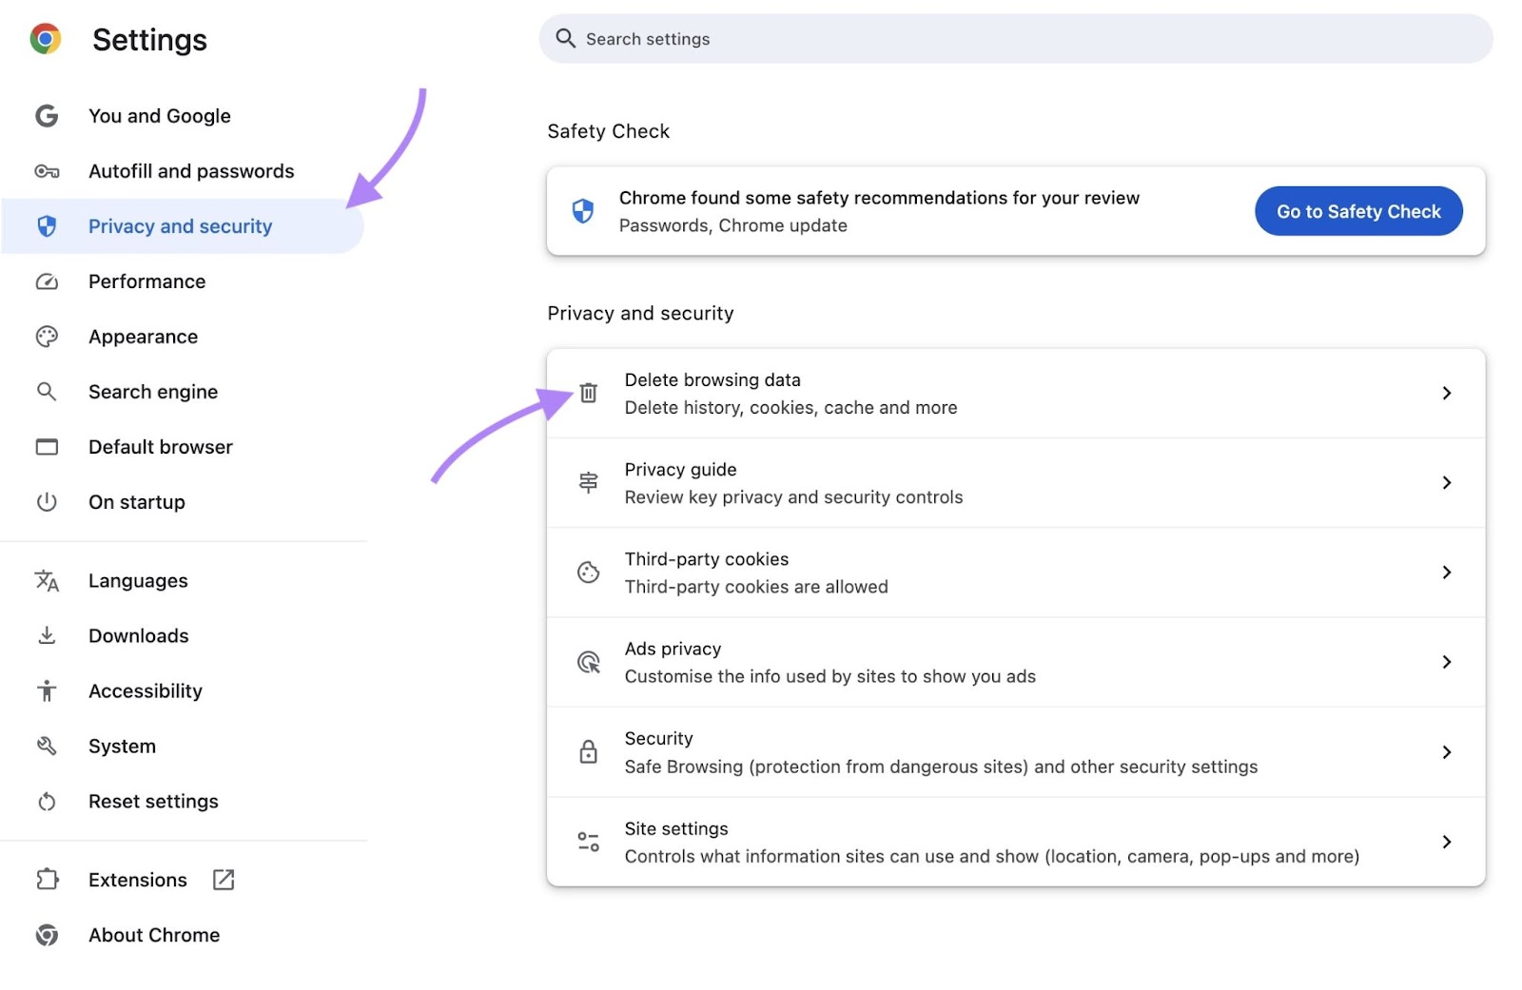
Task: Click the Extensions external link icon
Action: click(x=224, y=880)
